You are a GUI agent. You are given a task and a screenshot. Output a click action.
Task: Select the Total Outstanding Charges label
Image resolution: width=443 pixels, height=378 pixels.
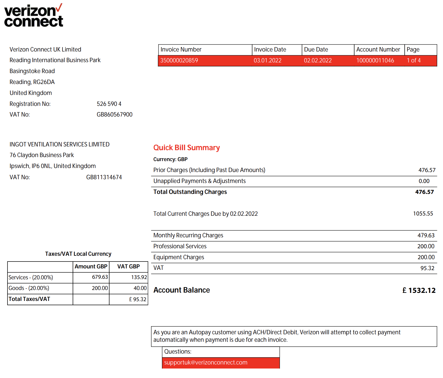click(190, 192)
